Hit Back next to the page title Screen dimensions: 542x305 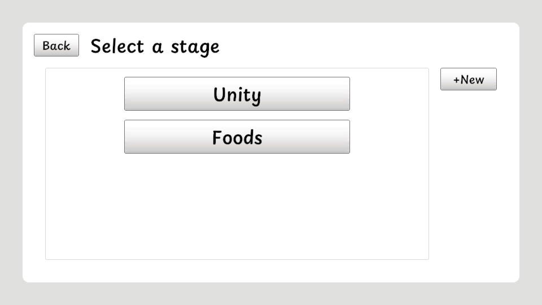pyautogui.click(x=56, y=45)
